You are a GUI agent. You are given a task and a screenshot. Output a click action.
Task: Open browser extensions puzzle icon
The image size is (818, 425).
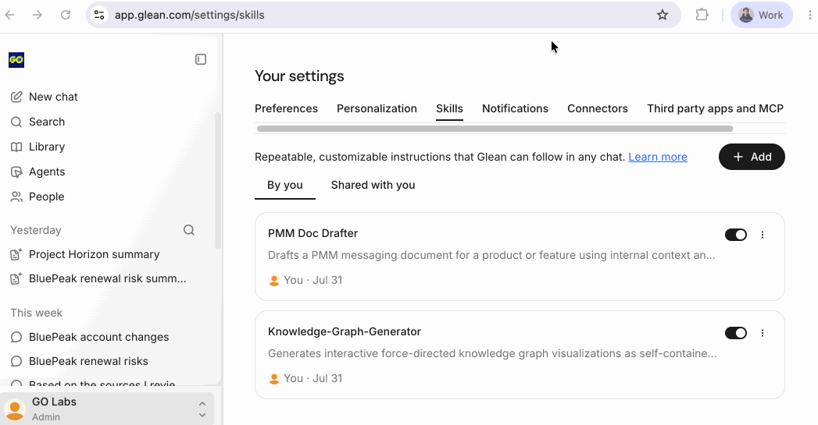click(702, 15)
